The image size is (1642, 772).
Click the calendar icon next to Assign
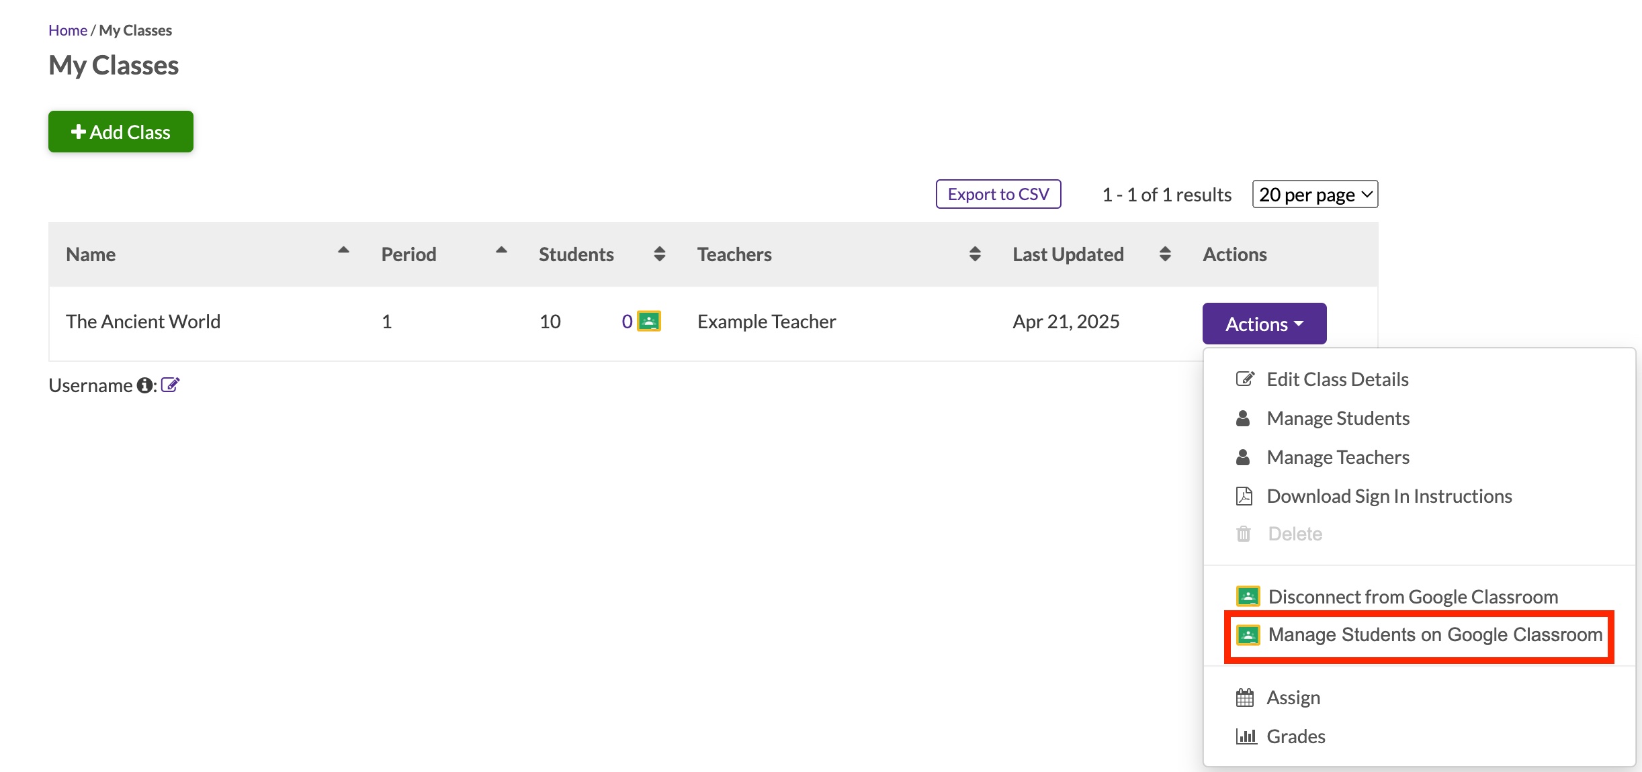pos(1245,697)
